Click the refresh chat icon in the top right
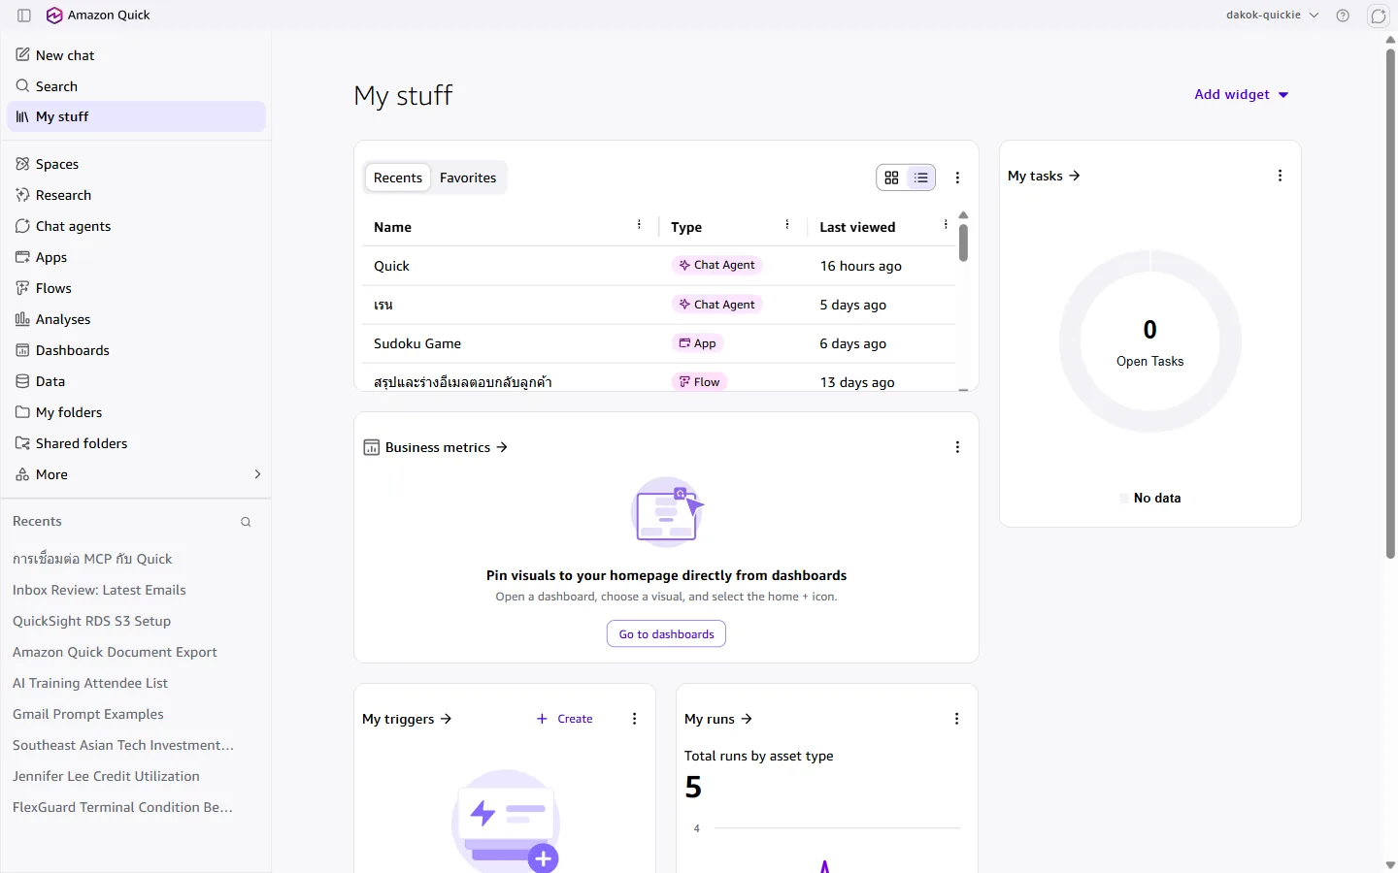 tap(1378, 16)
